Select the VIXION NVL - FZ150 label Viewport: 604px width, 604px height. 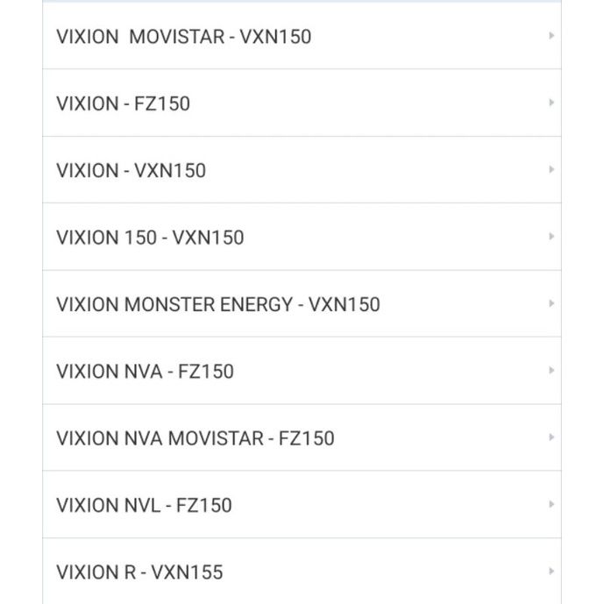click(144, 505)
